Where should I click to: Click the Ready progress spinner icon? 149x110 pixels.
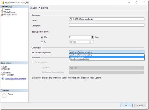(x=4, y=95)
